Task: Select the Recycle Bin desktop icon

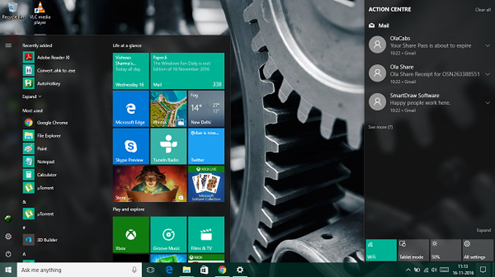Action: click(13, 11)
